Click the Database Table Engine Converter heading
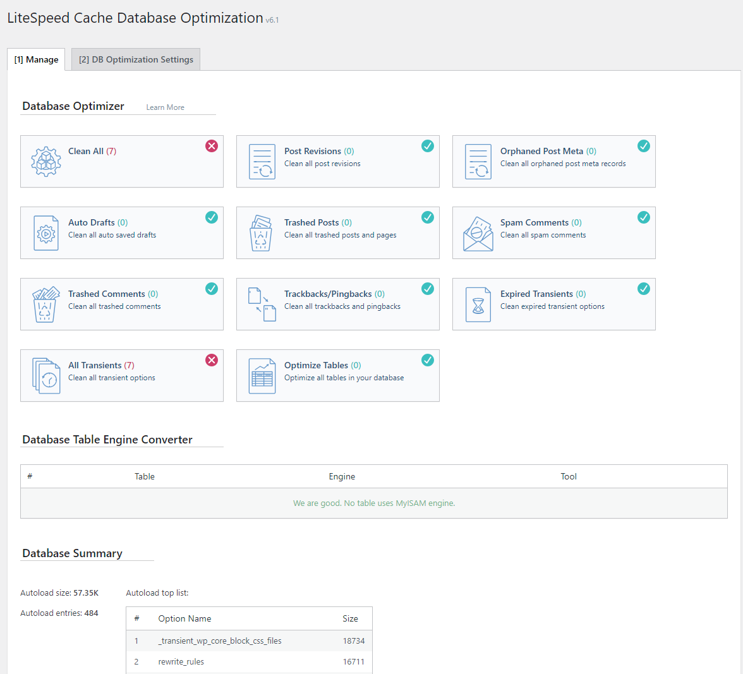The image size is (743, 674). click(x=107, y=440)
